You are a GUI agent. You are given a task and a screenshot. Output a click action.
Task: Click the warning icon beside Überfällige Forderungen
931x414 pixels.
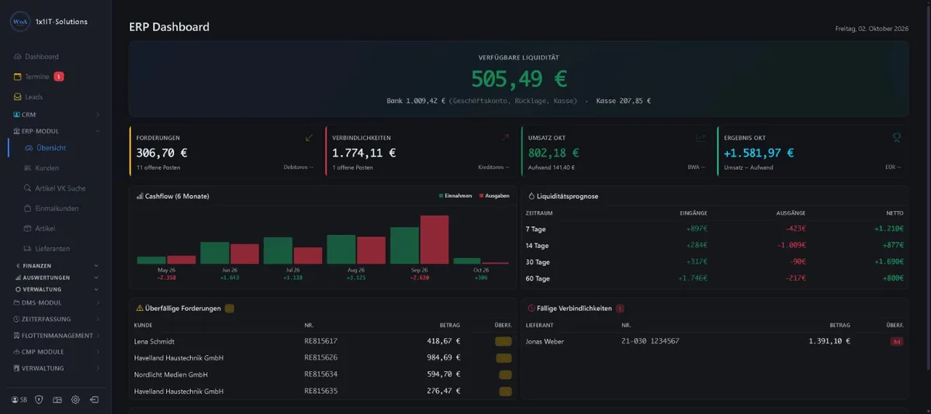point(140,308)
